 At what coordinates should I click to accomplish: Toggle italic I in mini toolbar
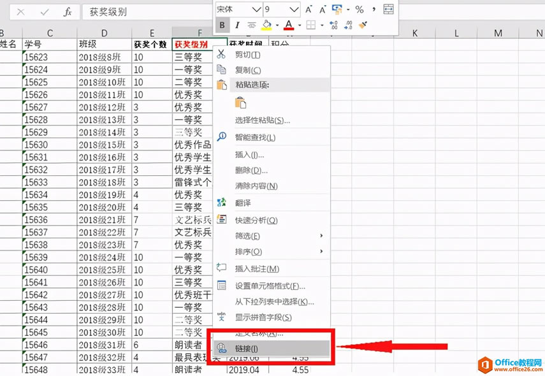click(x=237, y=25)
